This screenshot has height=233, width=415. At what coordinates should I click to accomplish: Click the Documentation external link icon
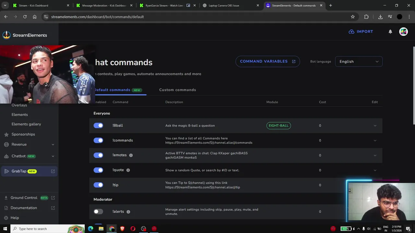pyautogui.click(x=53, y=208)
